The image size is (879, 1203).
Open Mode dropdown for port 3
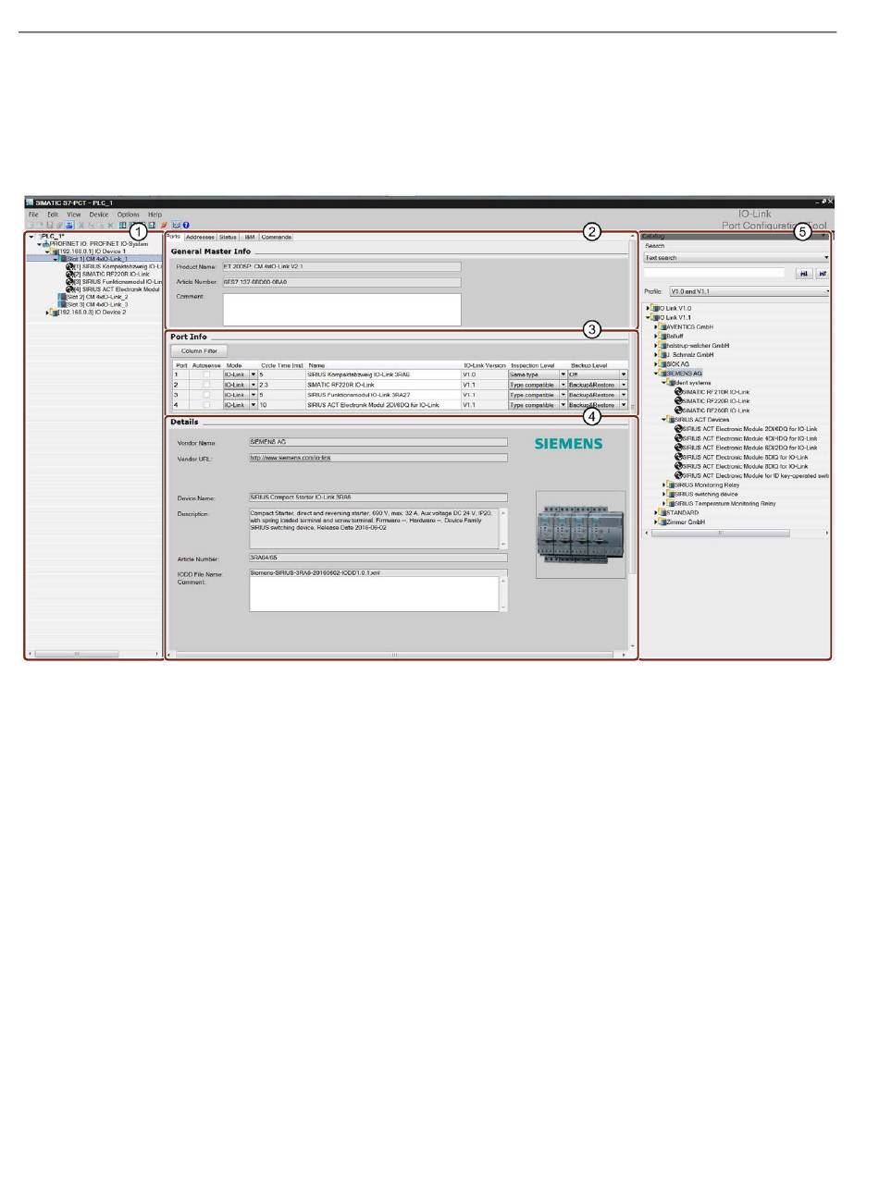point(254,395)
